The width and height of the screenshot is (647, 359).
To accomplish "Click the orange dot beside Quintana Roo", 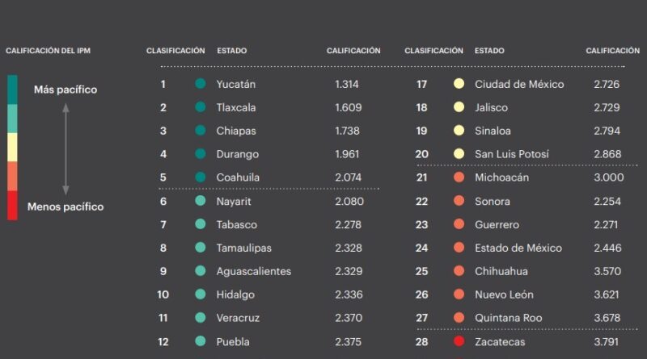I will [459, 318].
